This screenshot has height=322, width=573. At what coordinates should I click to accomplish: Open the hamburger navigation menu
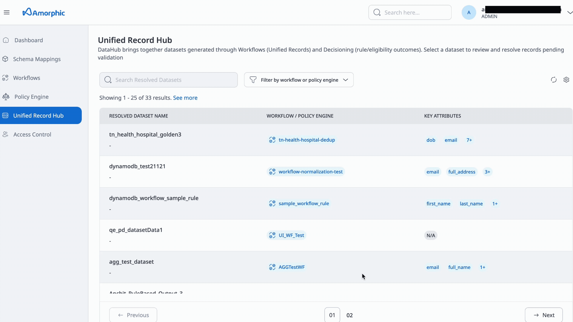[x=7, y=13]
